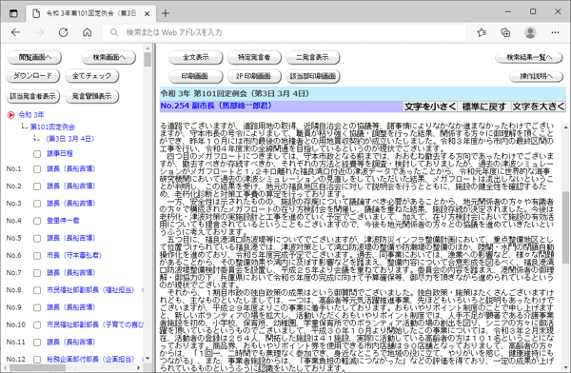Click transcript scroll-up arrow
The width and height of the screenshot is (571, 373).
pos(565,128)
